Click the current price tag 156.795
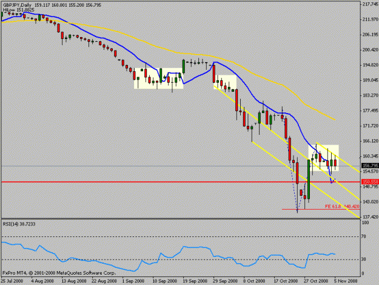This screenshot has width=379, height=285. coord(370,166)
